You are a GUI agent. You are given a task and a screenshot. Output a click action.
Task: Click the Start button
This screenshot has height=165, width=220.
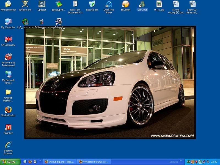pyautogui.click(x=10, y=162)
